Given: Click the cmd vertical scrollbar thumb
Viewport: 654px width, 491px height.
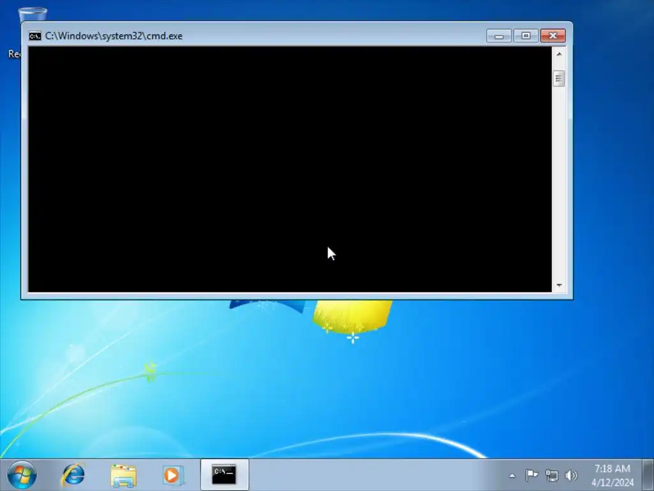Looking at the screenshot, I should [559, 79].
